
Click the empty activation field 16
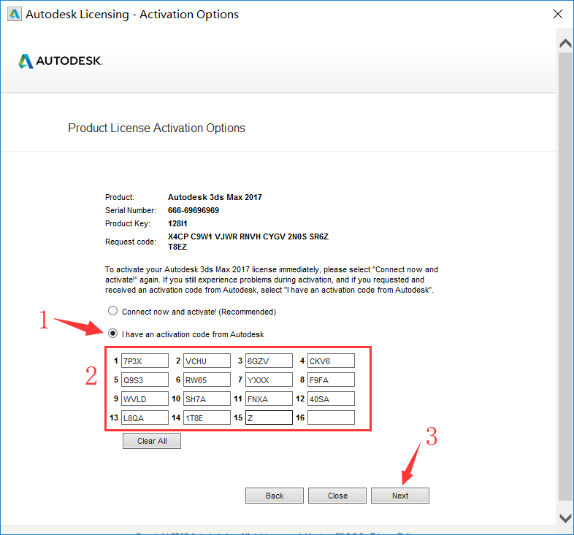click(x=330, y=417)
